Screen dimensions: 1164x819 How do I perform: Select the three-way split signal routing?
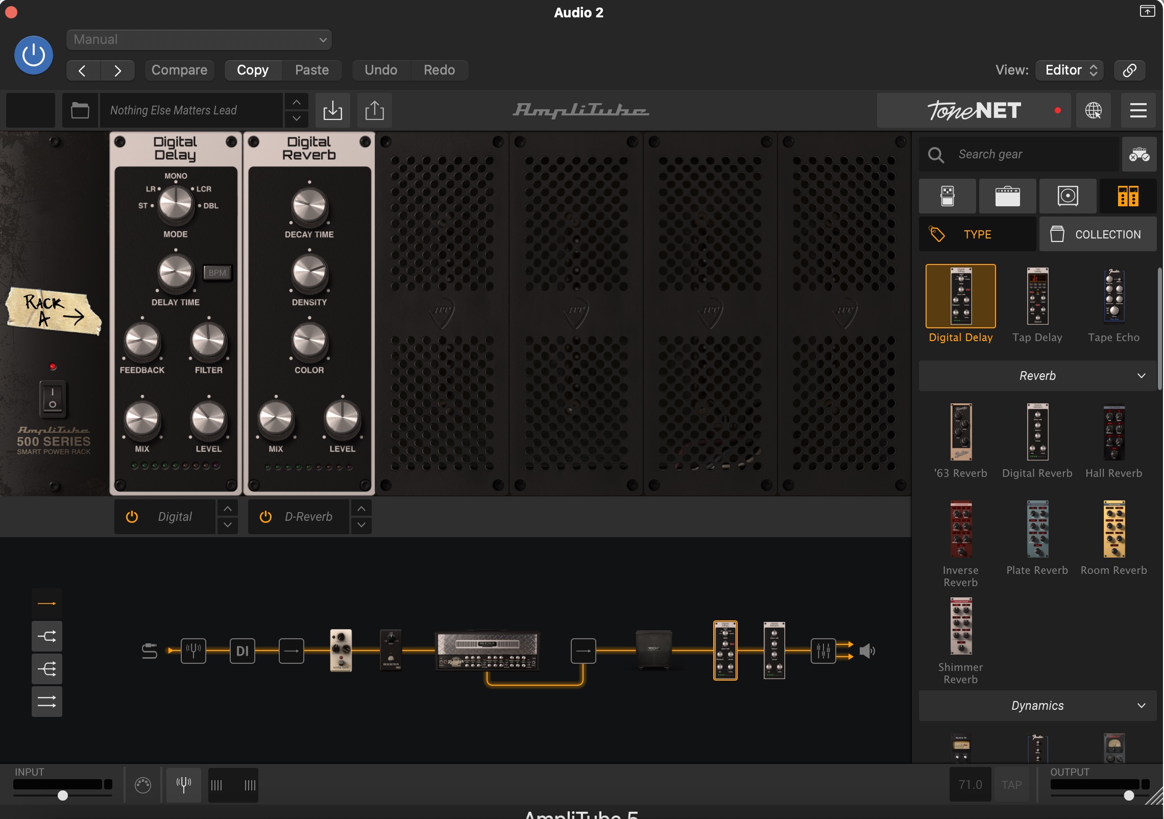click(47, 669)
